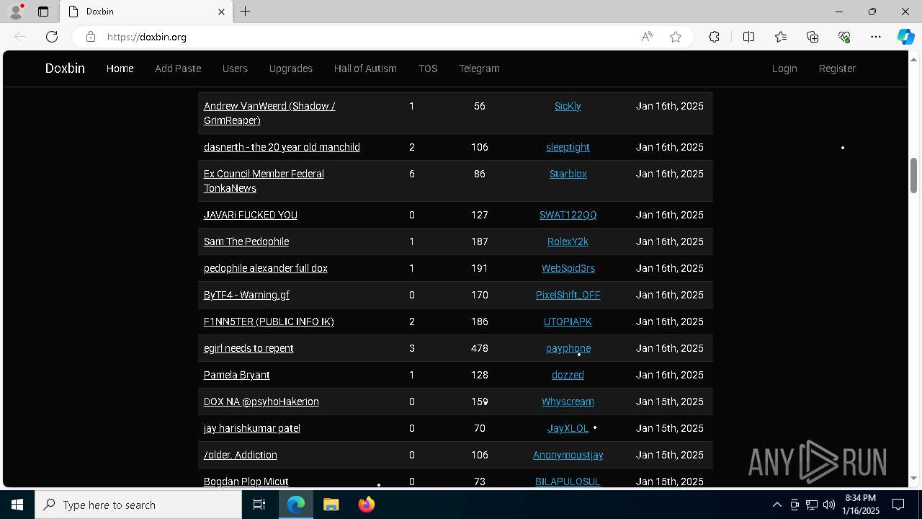The height and width of the screenshot is (519, 922).
Task: Open the user profile WebSpid3rs
Action: click(x=568, y=268)
